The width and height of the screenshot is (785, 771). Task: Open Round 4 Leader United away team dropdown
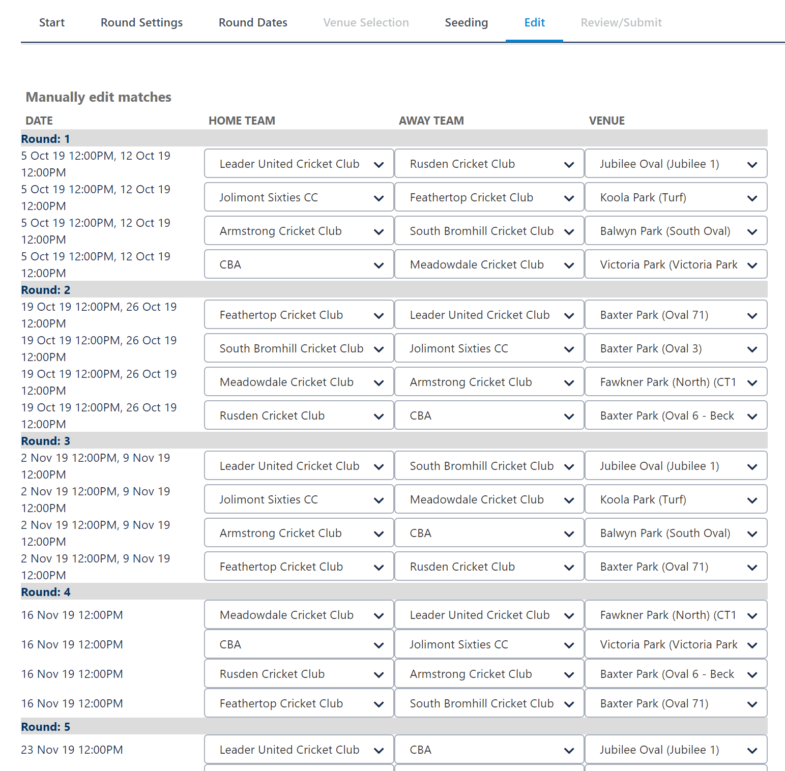coord(489,614)
